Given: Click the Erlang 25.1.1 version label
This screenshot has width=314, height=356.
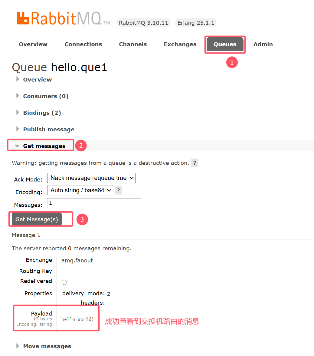Looking at the screenshot, I should point(196,23).
